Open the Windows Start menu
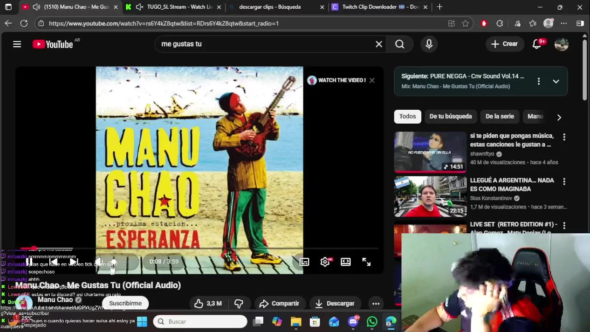Viewport: 590px width, 332px height. click(142, 321)
